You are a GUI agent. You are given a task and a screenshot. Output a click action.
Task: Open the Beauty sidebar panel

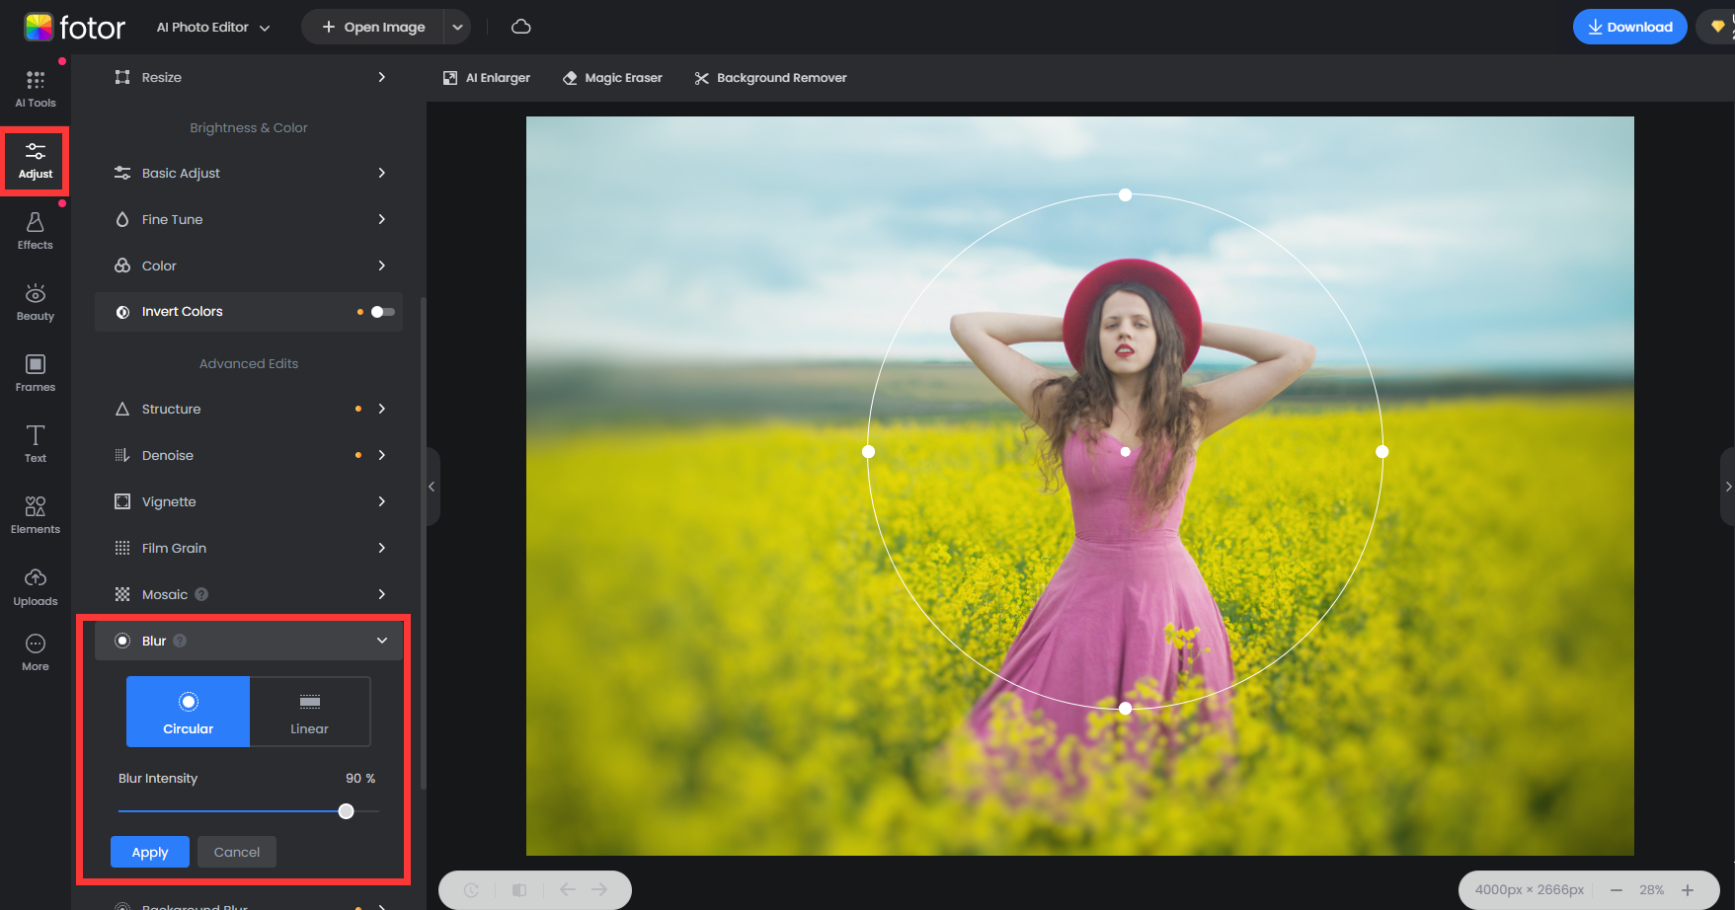[36, 302]
